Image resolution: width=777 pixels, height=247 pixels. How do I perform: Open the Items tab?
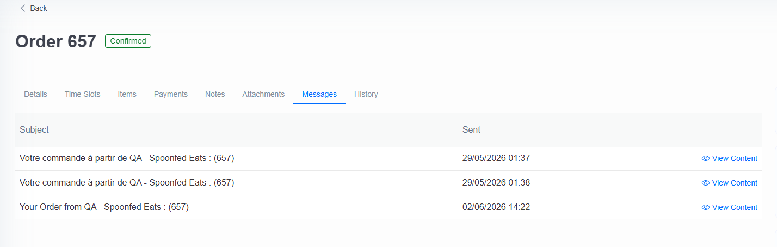(127, 94)
